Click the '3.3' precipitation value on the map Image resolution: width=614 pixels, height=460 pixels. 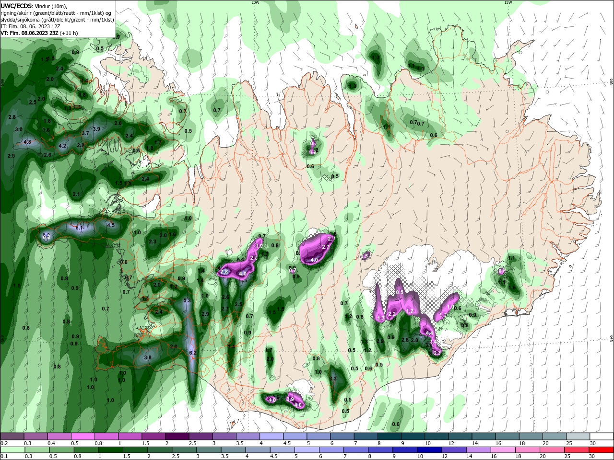coord(333,379)
